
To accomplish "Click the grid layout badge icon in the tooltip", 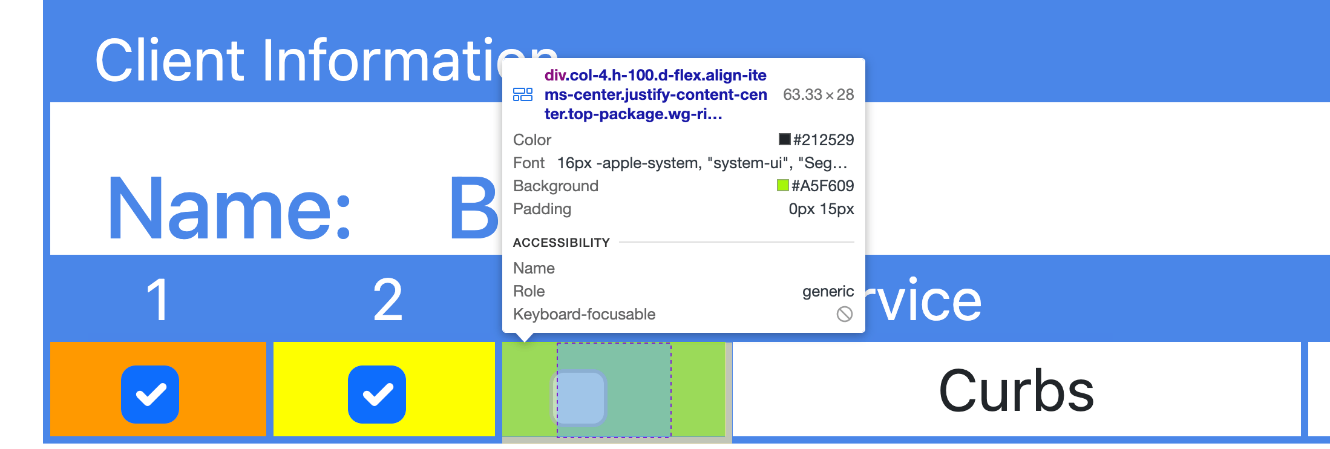I will 523,94.
